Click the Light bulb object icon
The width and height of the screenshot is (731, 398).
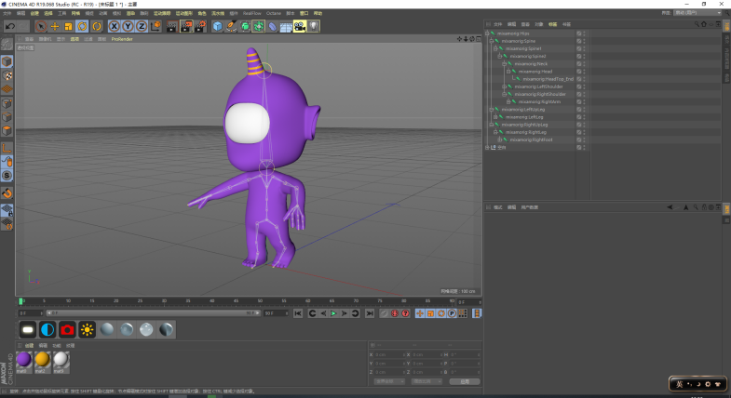click(314, 26)
